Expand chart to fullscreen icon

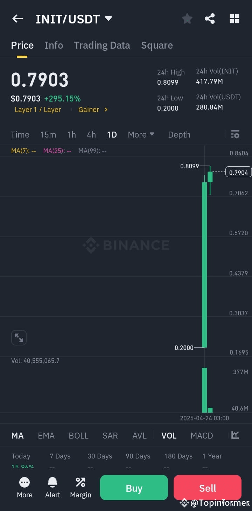pos(19,338)
